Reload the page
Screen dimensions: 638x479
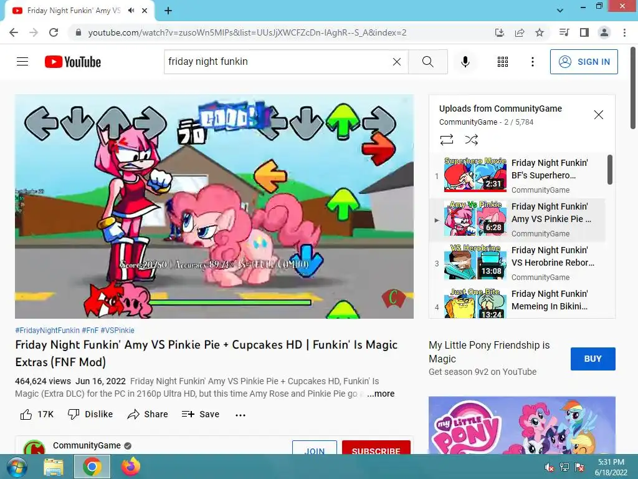coord(54,32)
